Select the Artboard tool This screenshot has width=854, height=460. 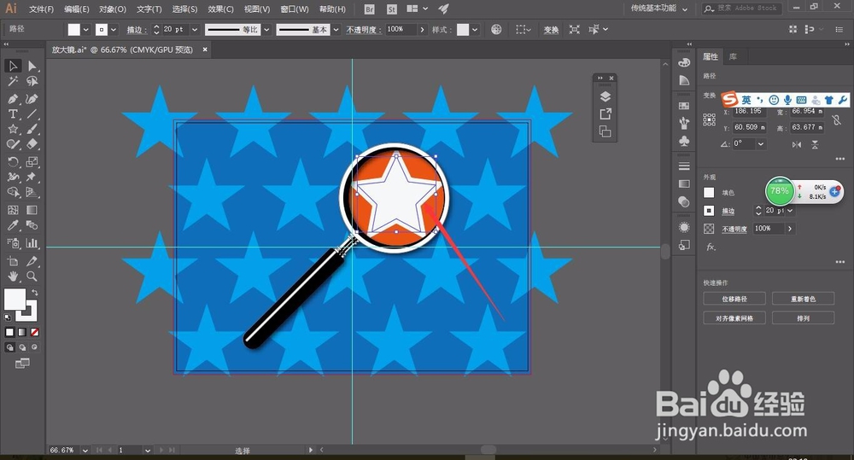click(13, 261)
